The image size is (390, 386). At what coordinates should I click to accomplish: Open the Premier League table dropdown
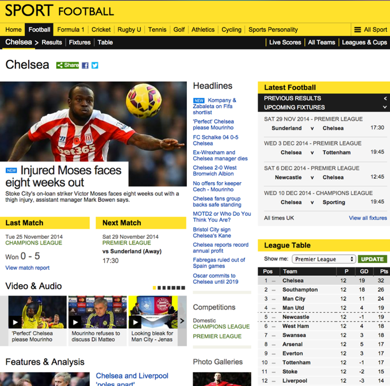pyautogui.click(x=324, y=259)
